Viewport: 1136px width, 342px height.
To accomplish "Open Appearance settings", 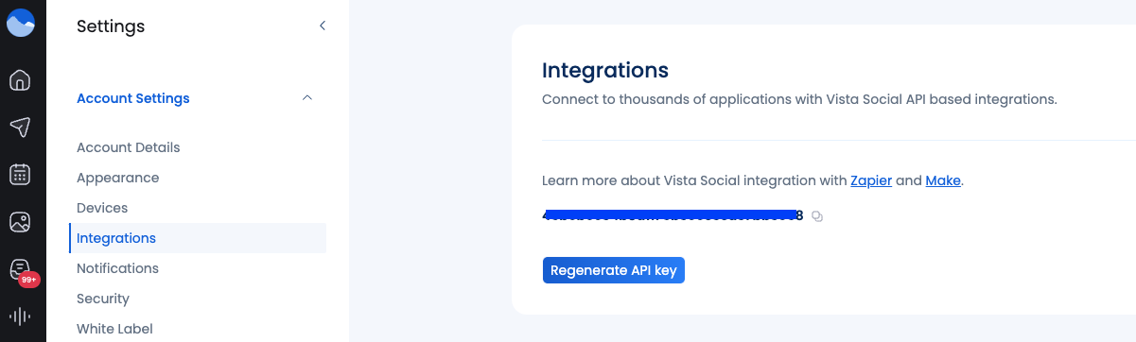I will [118, 178].
